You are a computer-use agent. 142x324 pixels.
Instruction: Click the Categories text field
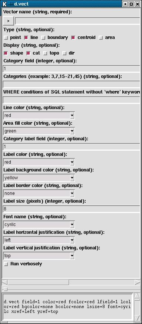click(x=72, y=84)
